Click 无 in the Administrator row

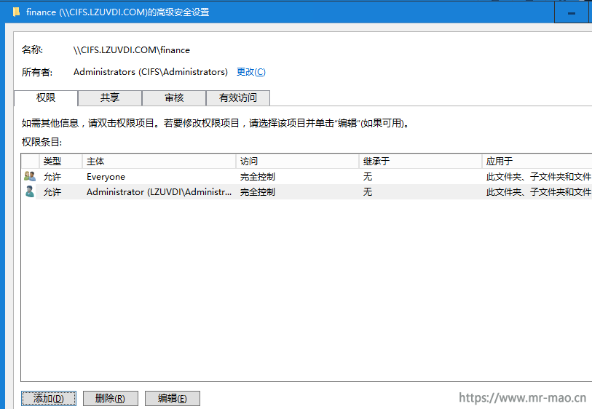coord(368,192)
